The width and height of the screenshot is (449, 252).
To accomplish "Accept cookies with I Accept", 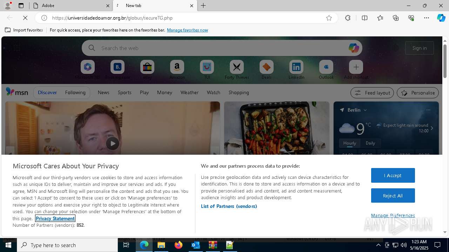I will tap(393, 175).
